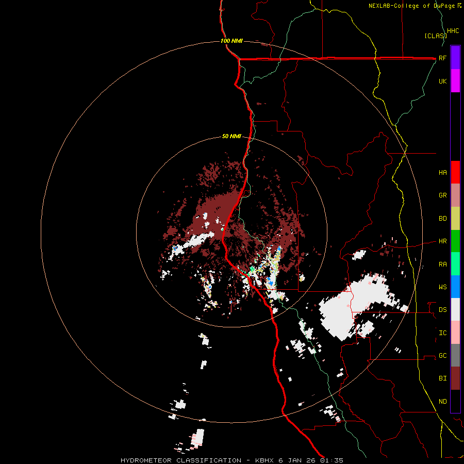Screen dimensions: 464x464
Task: Click the RF legend label
Action: click(442, 58)
